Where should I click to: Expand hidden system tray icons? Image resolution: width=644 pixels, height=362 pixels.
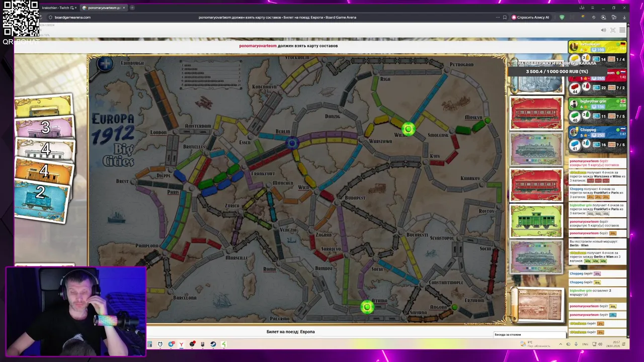click(560, 344)
